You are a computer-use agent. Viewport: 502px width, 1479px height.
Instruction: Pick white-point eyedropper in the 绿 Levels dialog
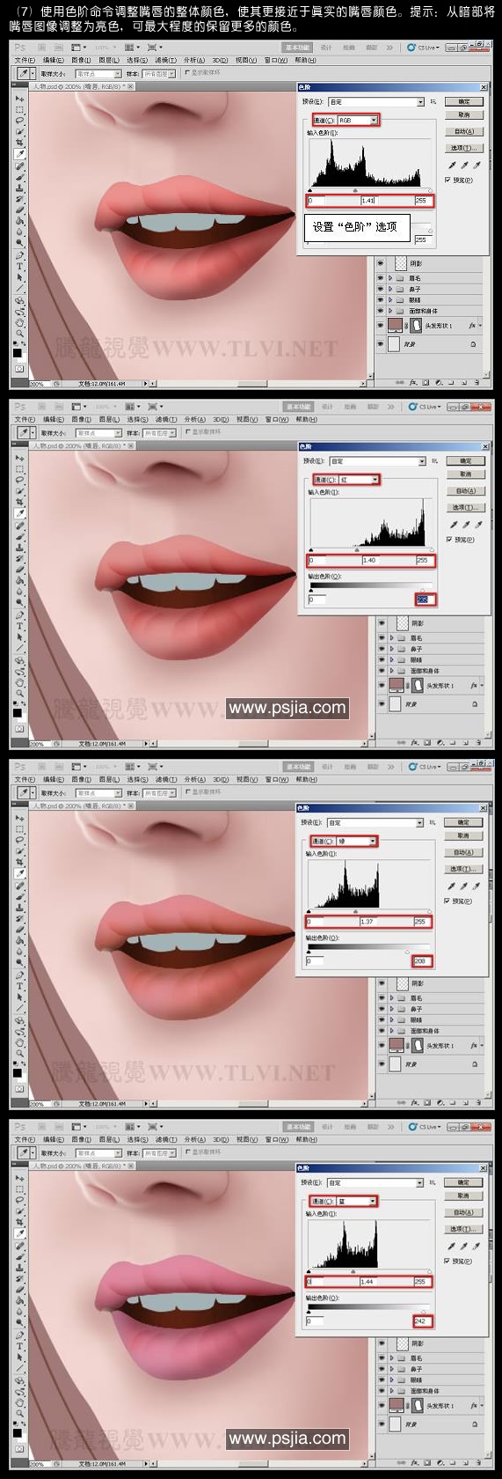click(x=477, y=886)
